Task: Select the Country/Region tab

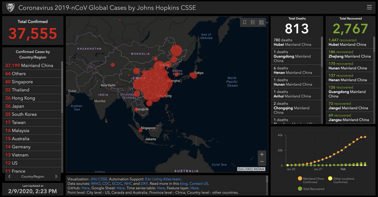Action: (33, 177)
